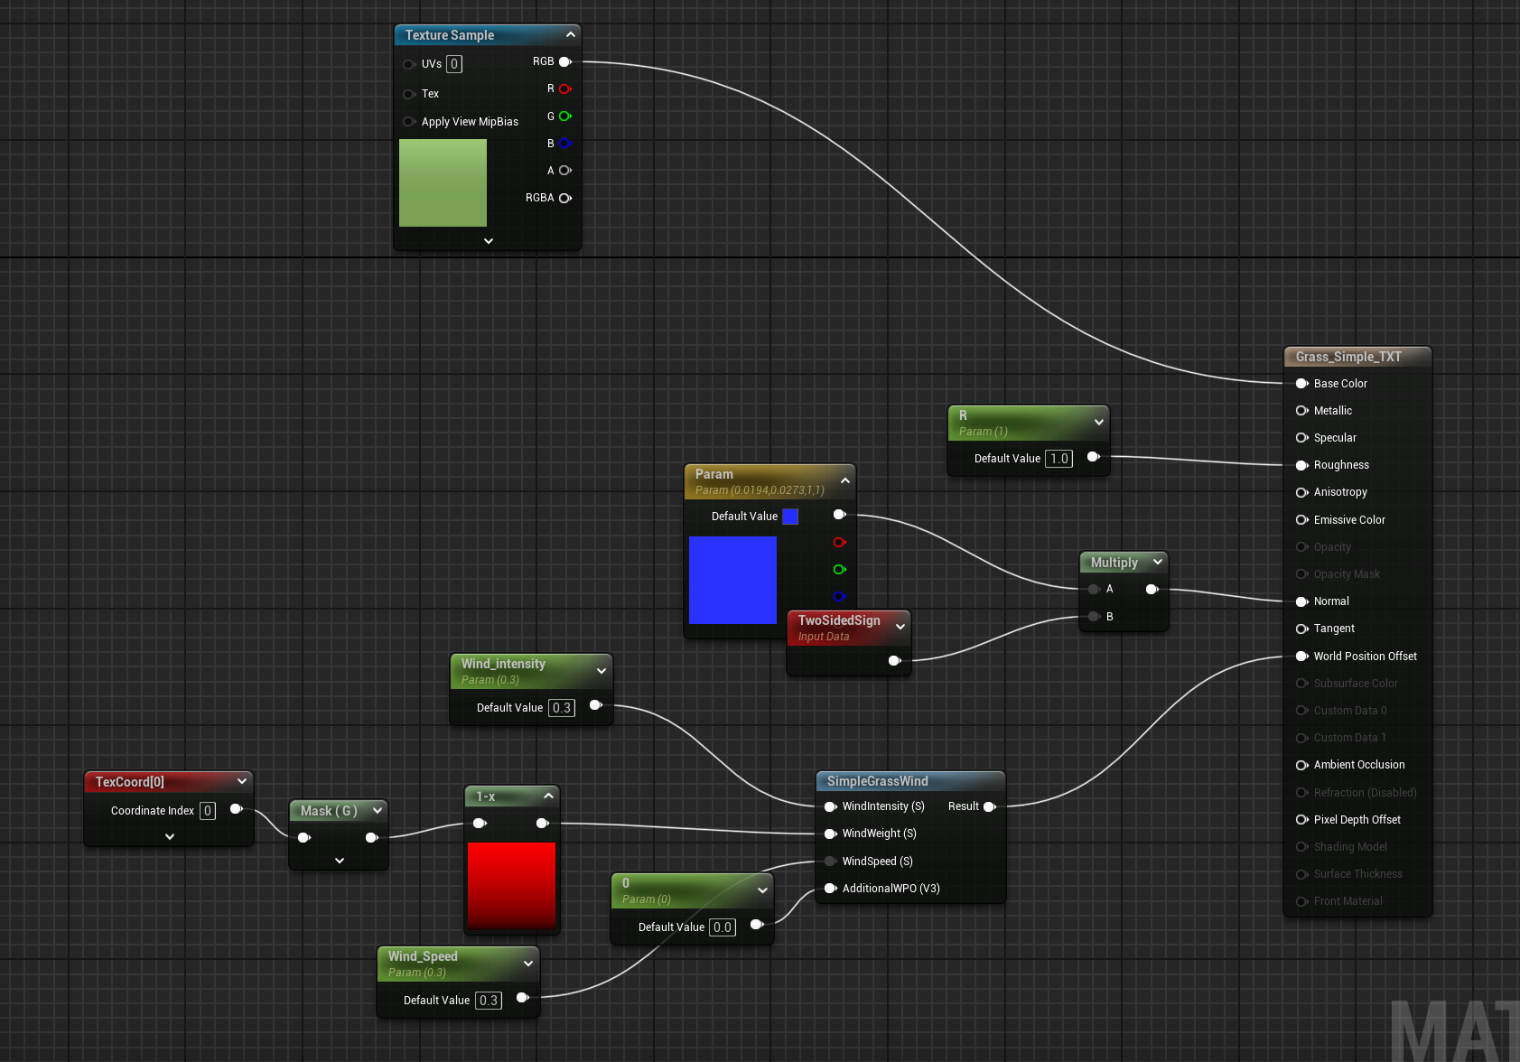Select the Texture Sample node title
Viewport: 1520px width, 1062px height.
[450, 35]
